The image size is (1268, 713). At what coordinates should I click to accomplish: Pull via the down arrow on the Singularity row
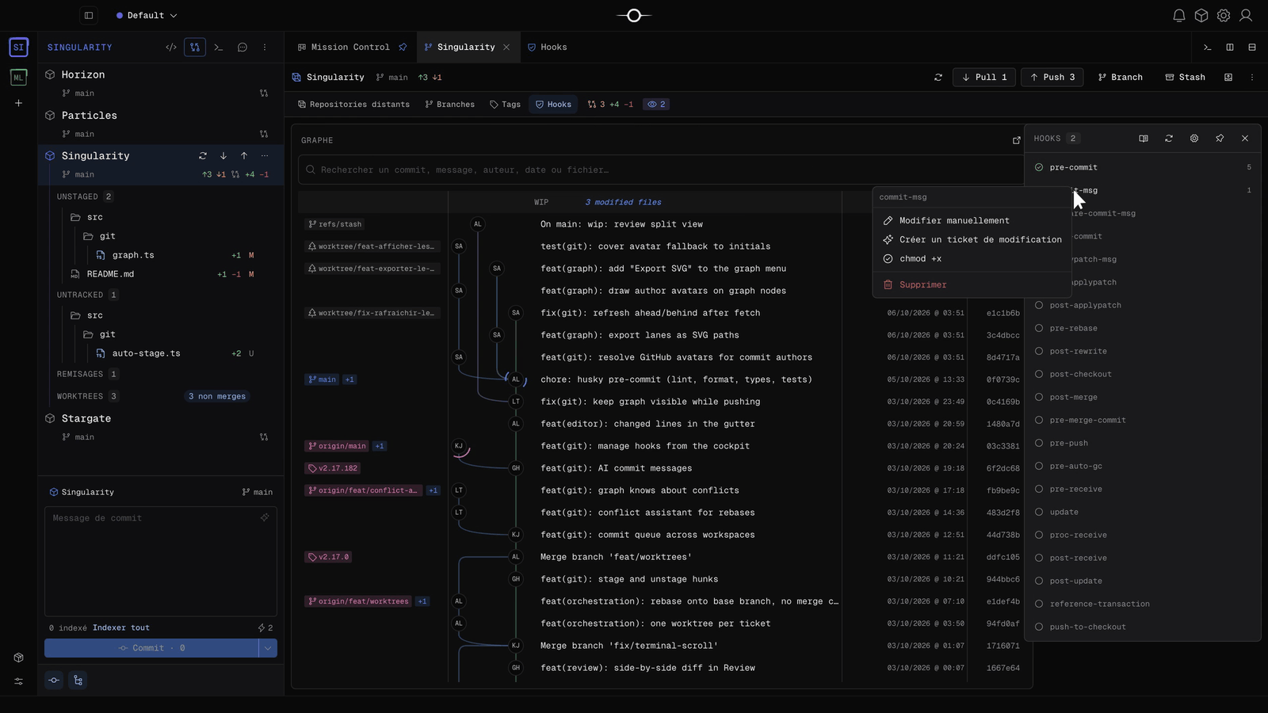223,156
